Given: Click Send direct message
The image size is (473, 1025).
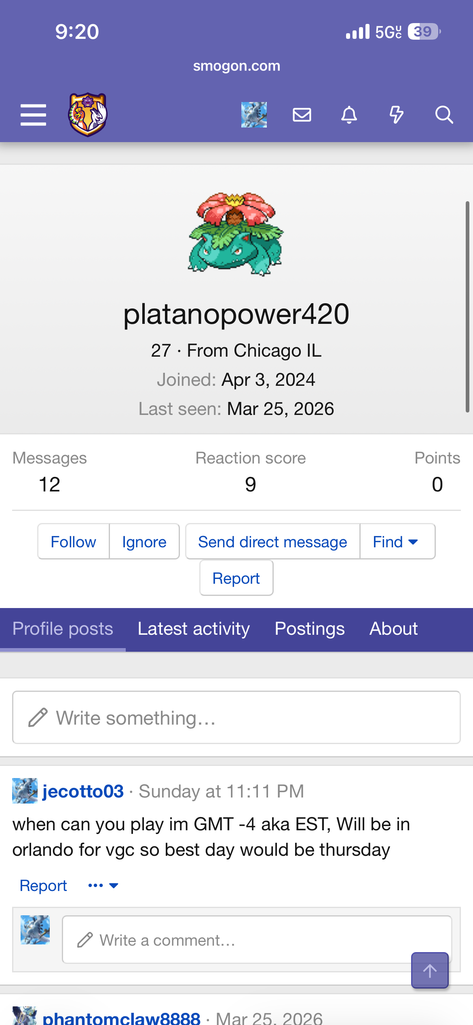Looking at the screenshot, I should 272,542.
